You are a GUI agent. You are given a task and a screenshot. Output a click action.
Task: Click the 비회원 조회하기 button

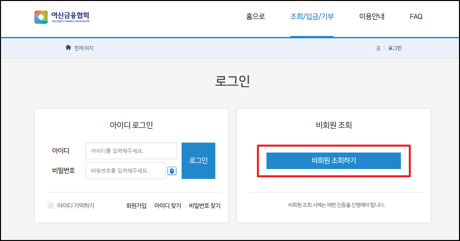pos(334,161)
